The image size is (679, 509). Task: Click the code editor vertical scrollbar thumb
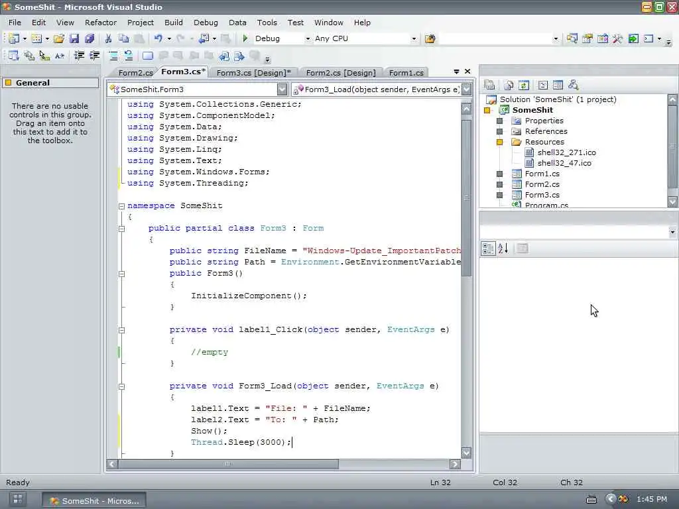pos(466,197)
